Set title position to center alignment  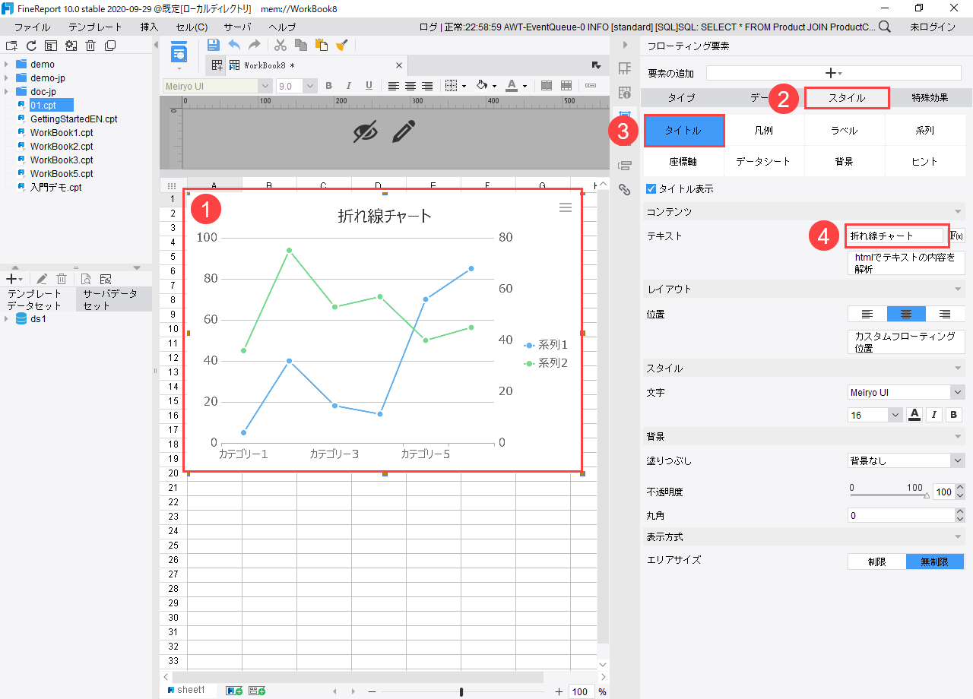point(906,314)
